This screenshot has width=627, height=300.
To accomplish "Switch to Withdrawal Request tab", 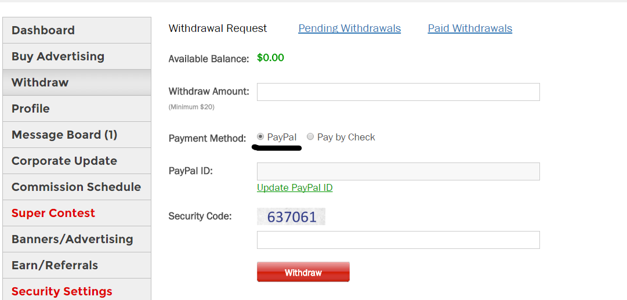I will pyautogui.click(x=218, y=28).
